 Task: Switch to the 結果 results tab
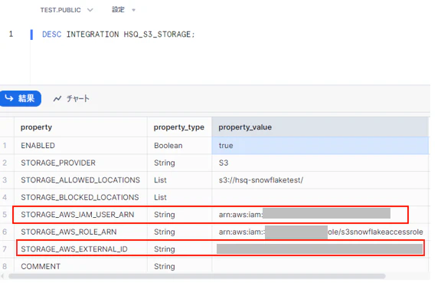[x=20, y=98]
